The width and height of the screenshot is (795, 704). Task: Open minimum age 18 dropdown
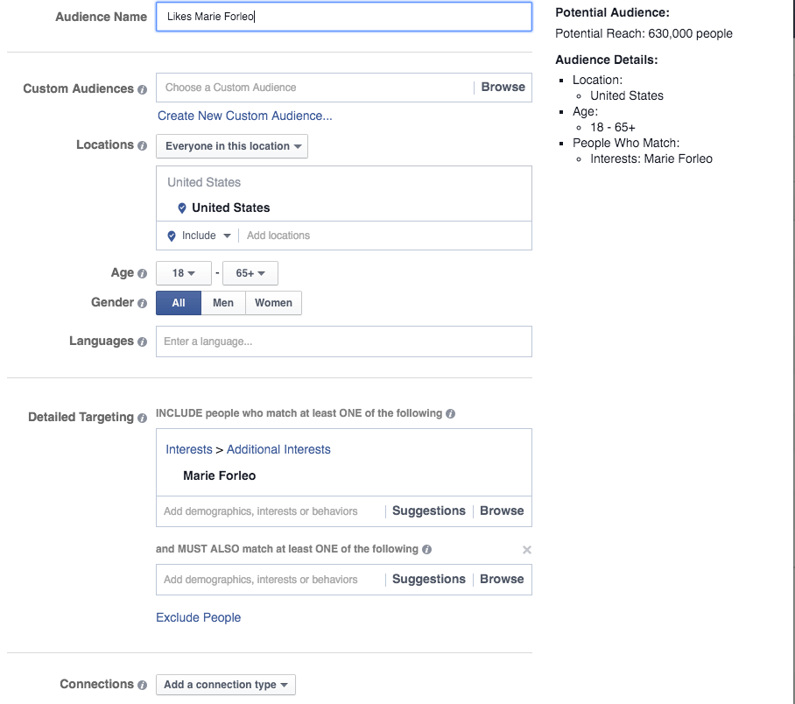[184, 273]
